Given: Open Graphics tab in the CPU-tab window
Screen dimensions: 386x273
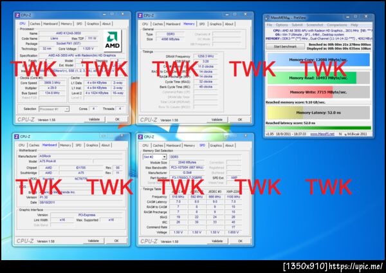Looking at the screenshot, I should (x=93, y=24).
